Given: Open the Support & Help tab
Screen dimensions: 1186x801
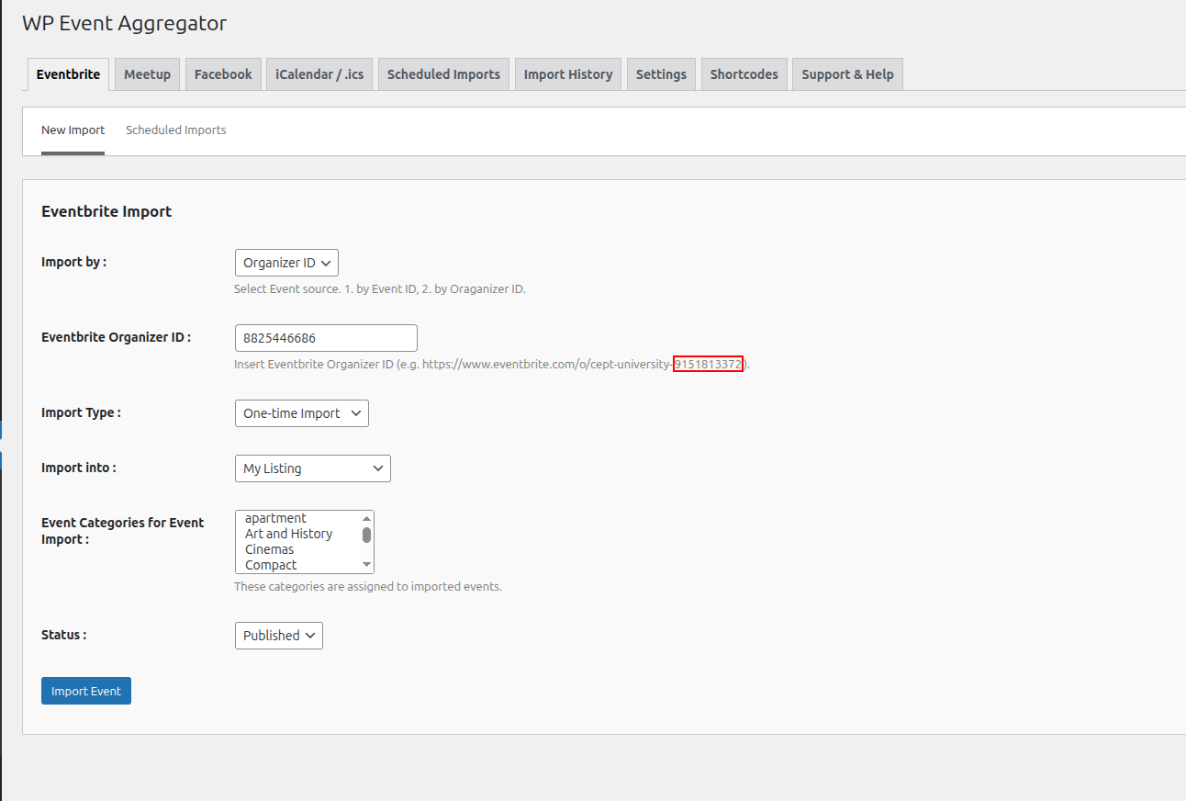Looking at the screenshot, I should click(x=847, y=74).
